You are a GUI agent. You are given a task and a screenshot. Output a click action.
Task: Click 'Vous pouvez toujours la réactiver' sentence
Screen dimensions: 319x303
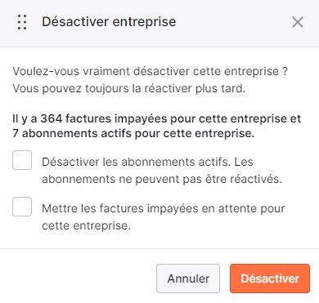129,88
